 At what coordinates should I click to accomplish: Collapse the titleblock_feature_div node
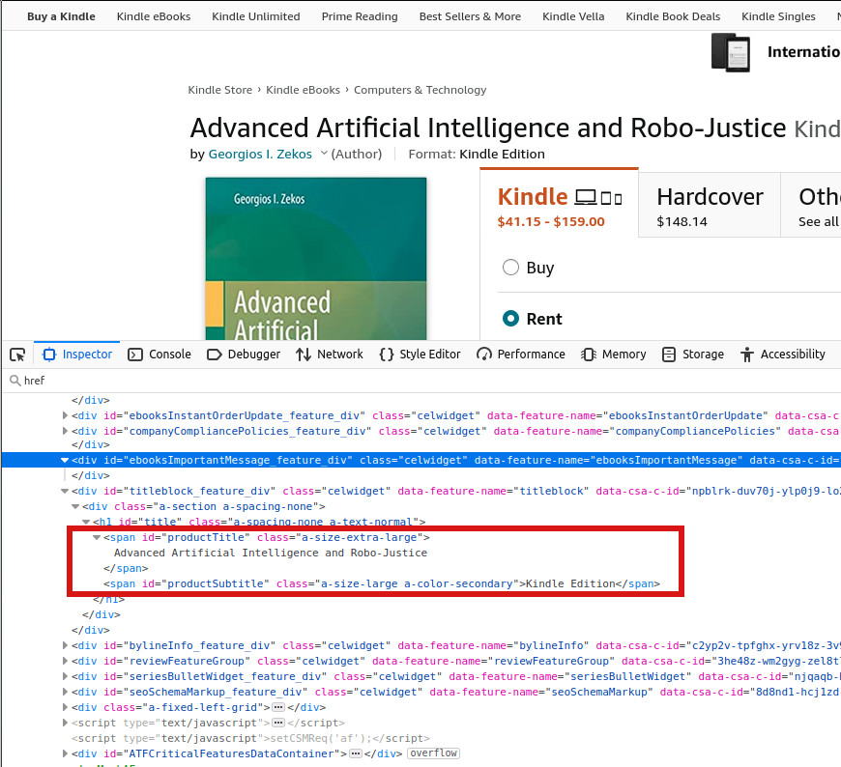(x=65, y=491)
